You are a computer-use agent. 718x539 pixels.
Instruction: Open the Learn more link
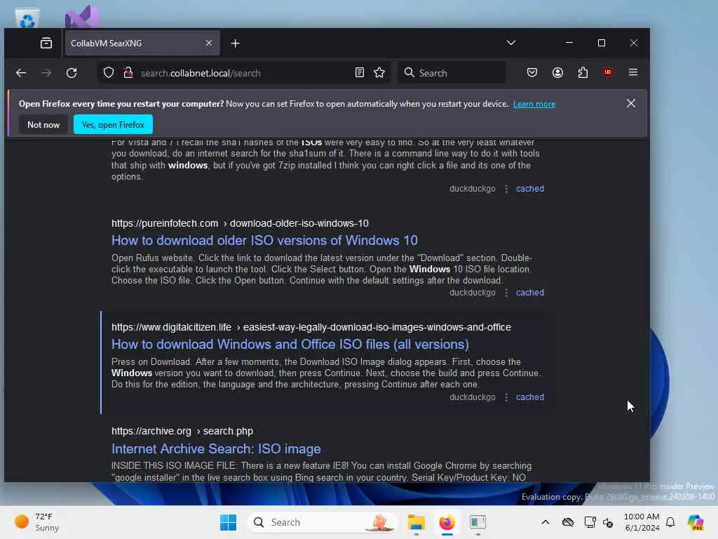click(534, 104)
